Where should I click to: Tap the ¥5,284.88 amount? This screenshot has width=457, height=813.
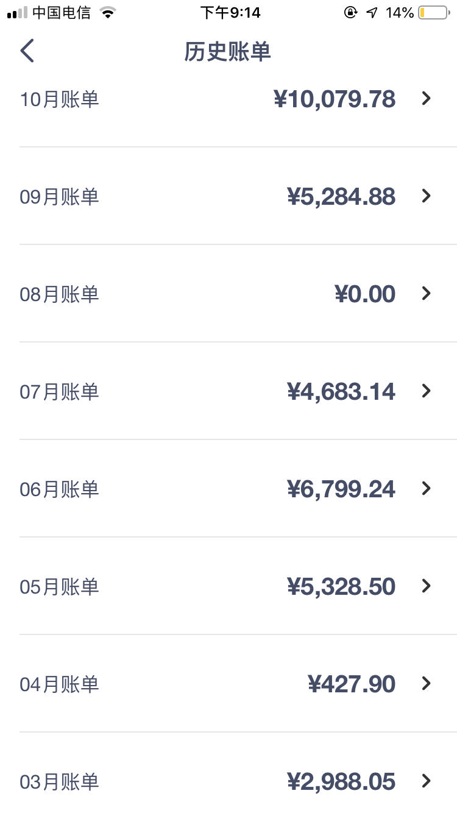341,196
